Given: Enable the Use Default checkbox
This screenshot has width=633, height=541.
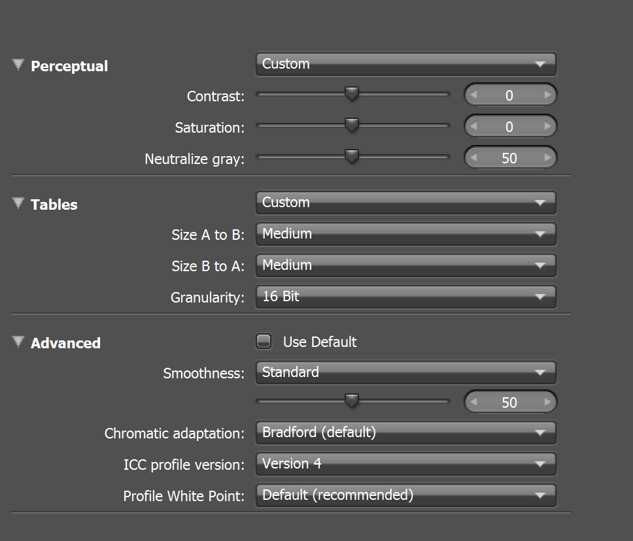Looking at the screenshot, I should [x=264, y=342].
